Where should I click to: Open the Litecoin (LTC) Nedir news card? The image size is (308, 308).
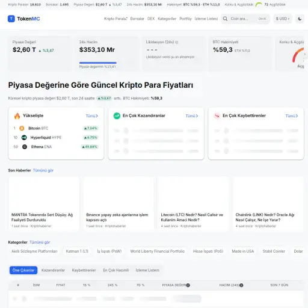point(193,203)
